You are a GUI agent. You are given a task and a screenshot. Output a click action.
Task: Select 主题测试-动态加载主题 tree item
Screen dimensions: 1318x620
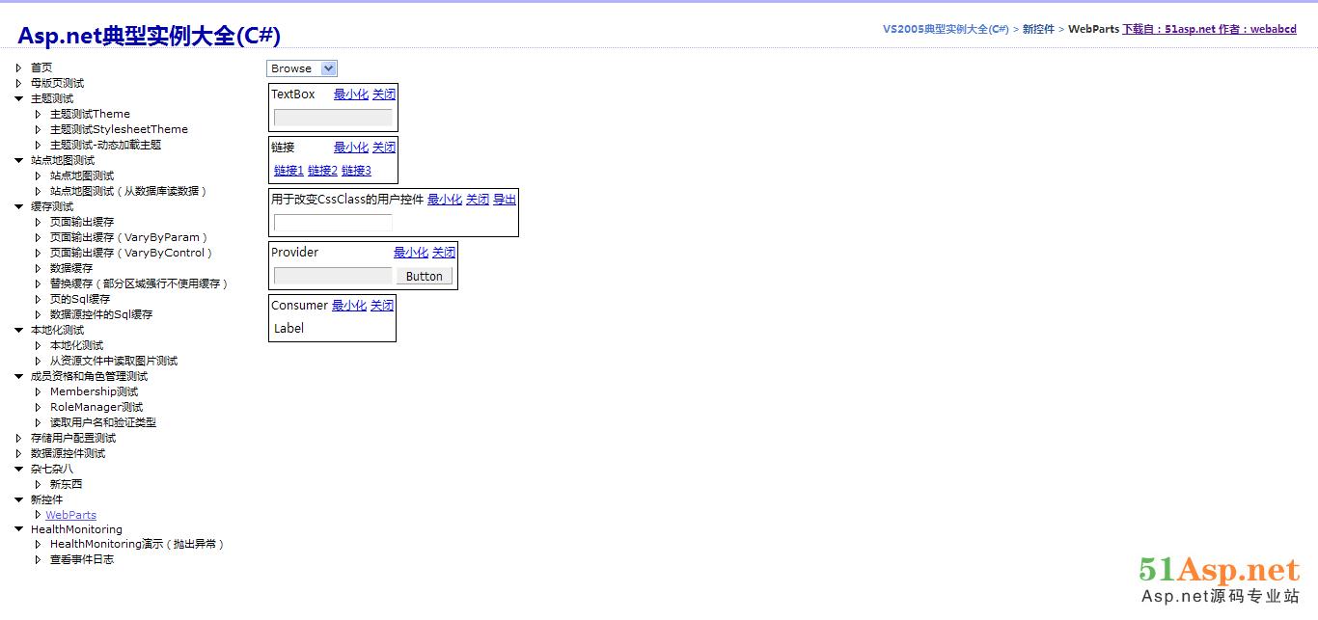(x=105, y=145)
